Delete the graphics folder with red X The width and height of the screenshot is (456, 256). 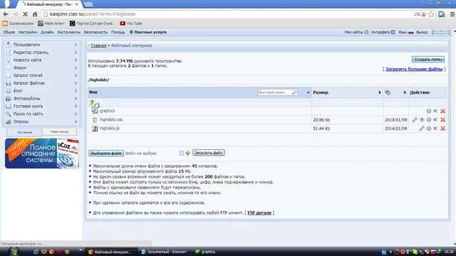(x=442, y=111)
